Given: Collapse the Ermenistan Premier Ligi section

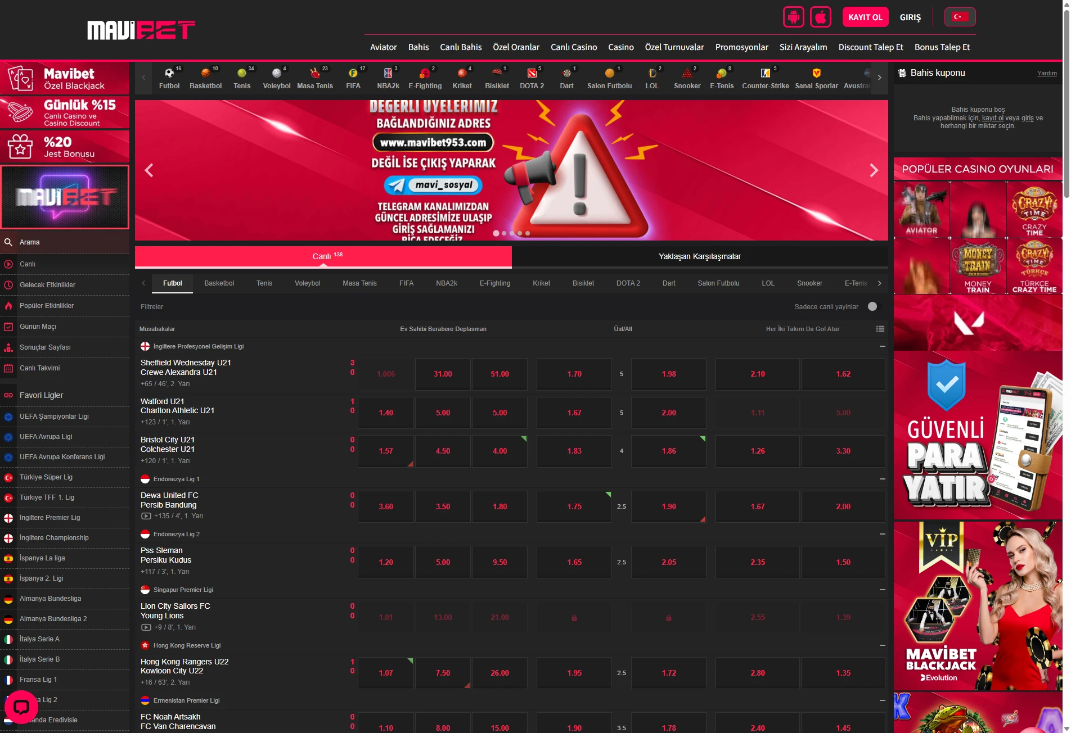Looking at the screenshot, I should pos(882,700).
